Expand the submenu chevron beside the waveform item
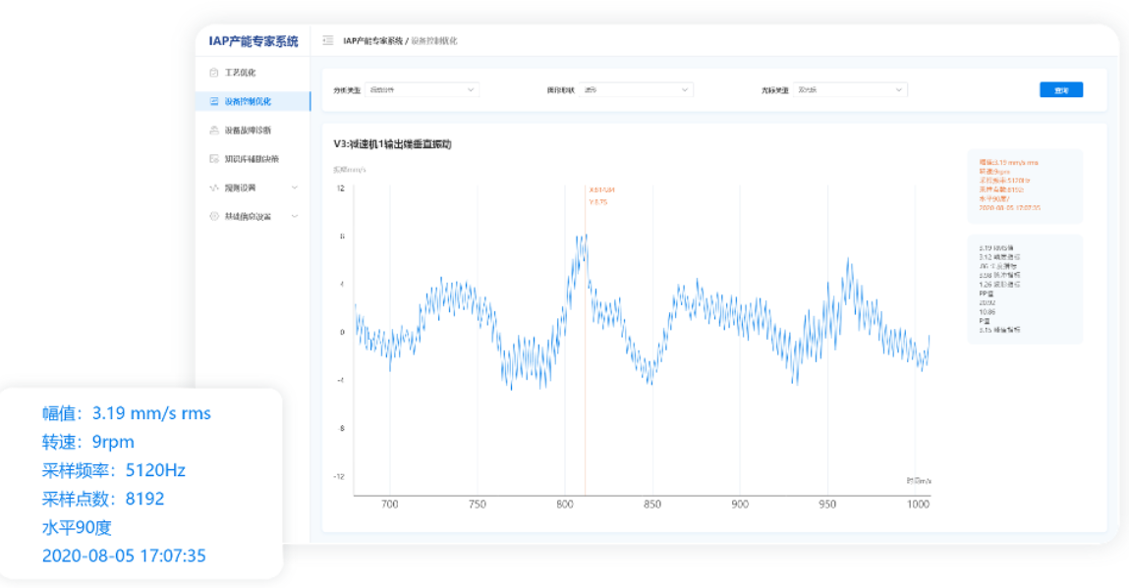 pyautogui.click(x=295, y=187)
